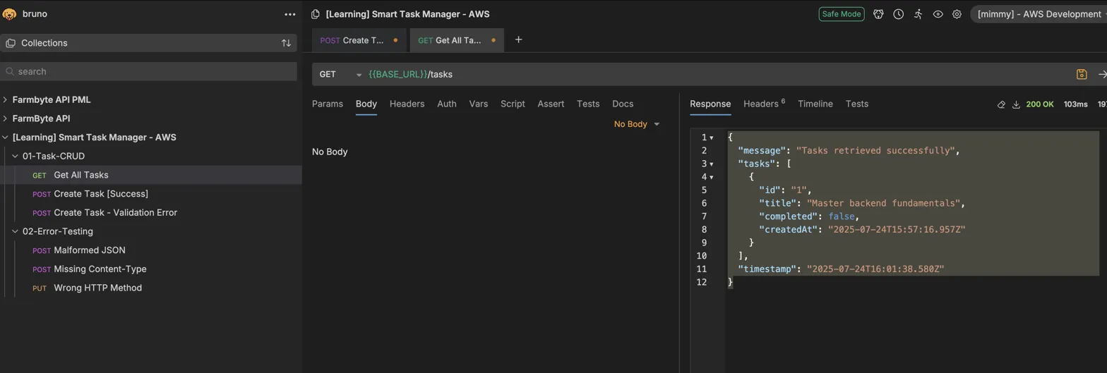1107x373 pixels.
Task: Open the Body tab
Action: click(x=366, y=104)
